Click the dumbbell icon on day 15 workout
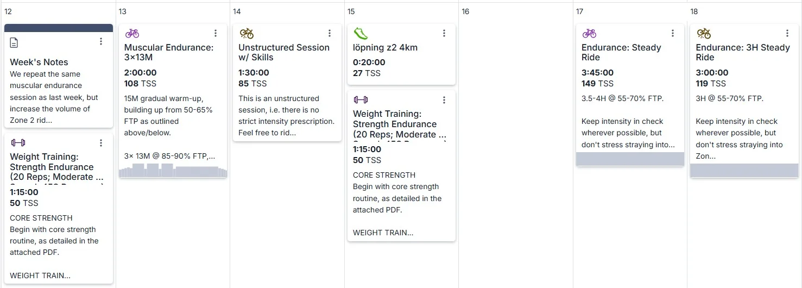The image size is (802, 288). pos(361,100)
